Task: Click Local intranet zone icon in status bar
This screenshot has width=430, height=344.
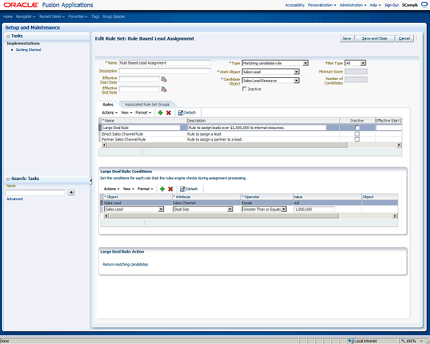Action: (351, 341)
